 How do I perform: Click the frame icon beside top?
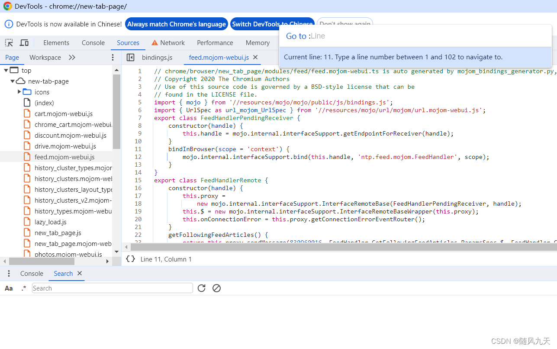click(x=14, y=70)
